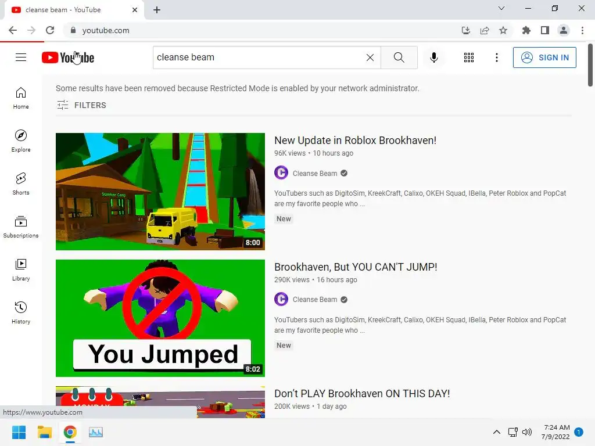
Task: Click the New badge under the first video
Action: (284, 219)
